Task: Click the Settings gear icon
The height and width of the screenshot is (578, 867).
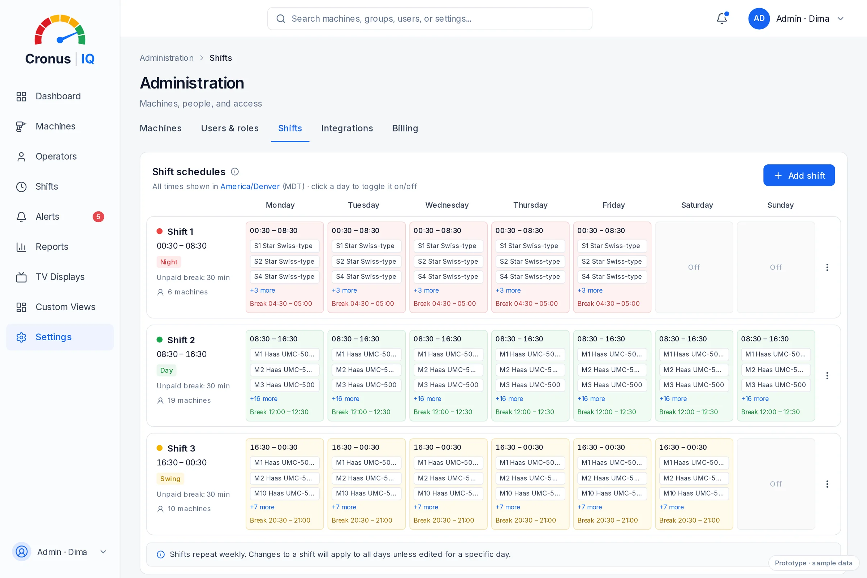Action: click(21, 337)
